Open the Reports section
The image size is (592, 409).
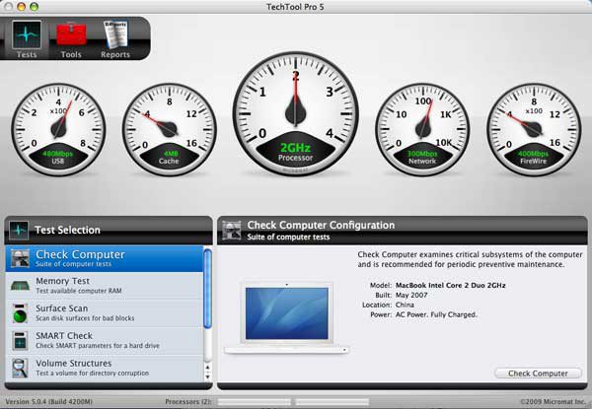pyautogui.click(x=114, y=36)
